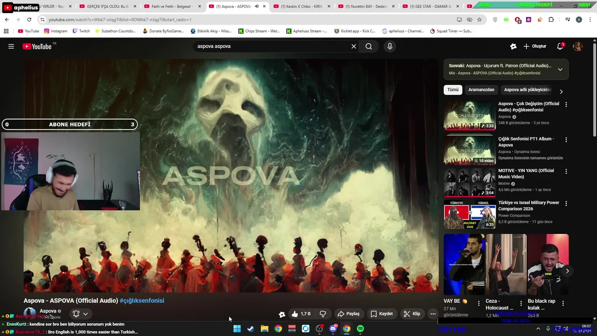The height and width of the screenshot is (336, 597).
Task: Click the #çığlıksenfonisi hashtag link
Action: [142, 301]
